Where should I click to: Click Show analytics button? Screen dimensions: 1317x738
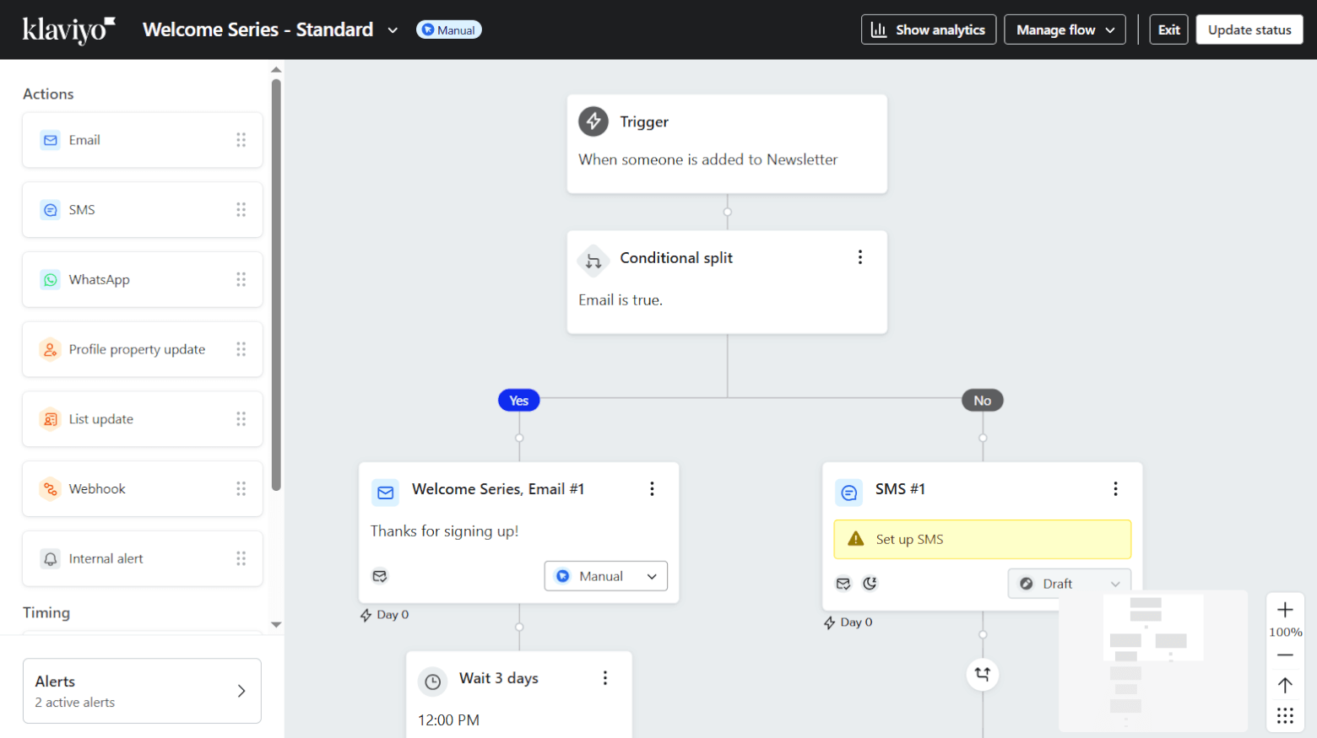tap(929, 30)
